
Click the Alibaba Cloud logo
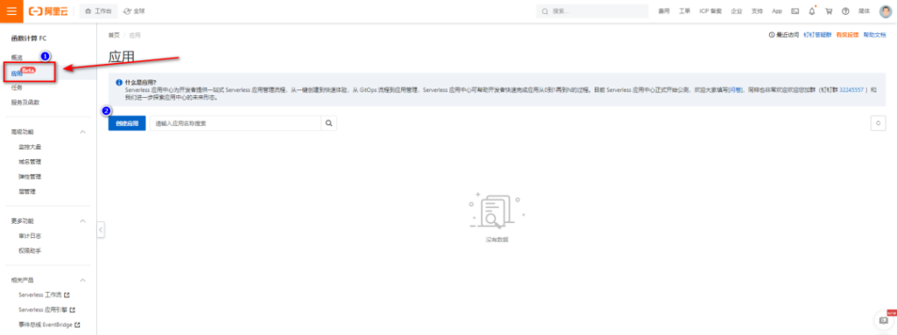(49, 10)
